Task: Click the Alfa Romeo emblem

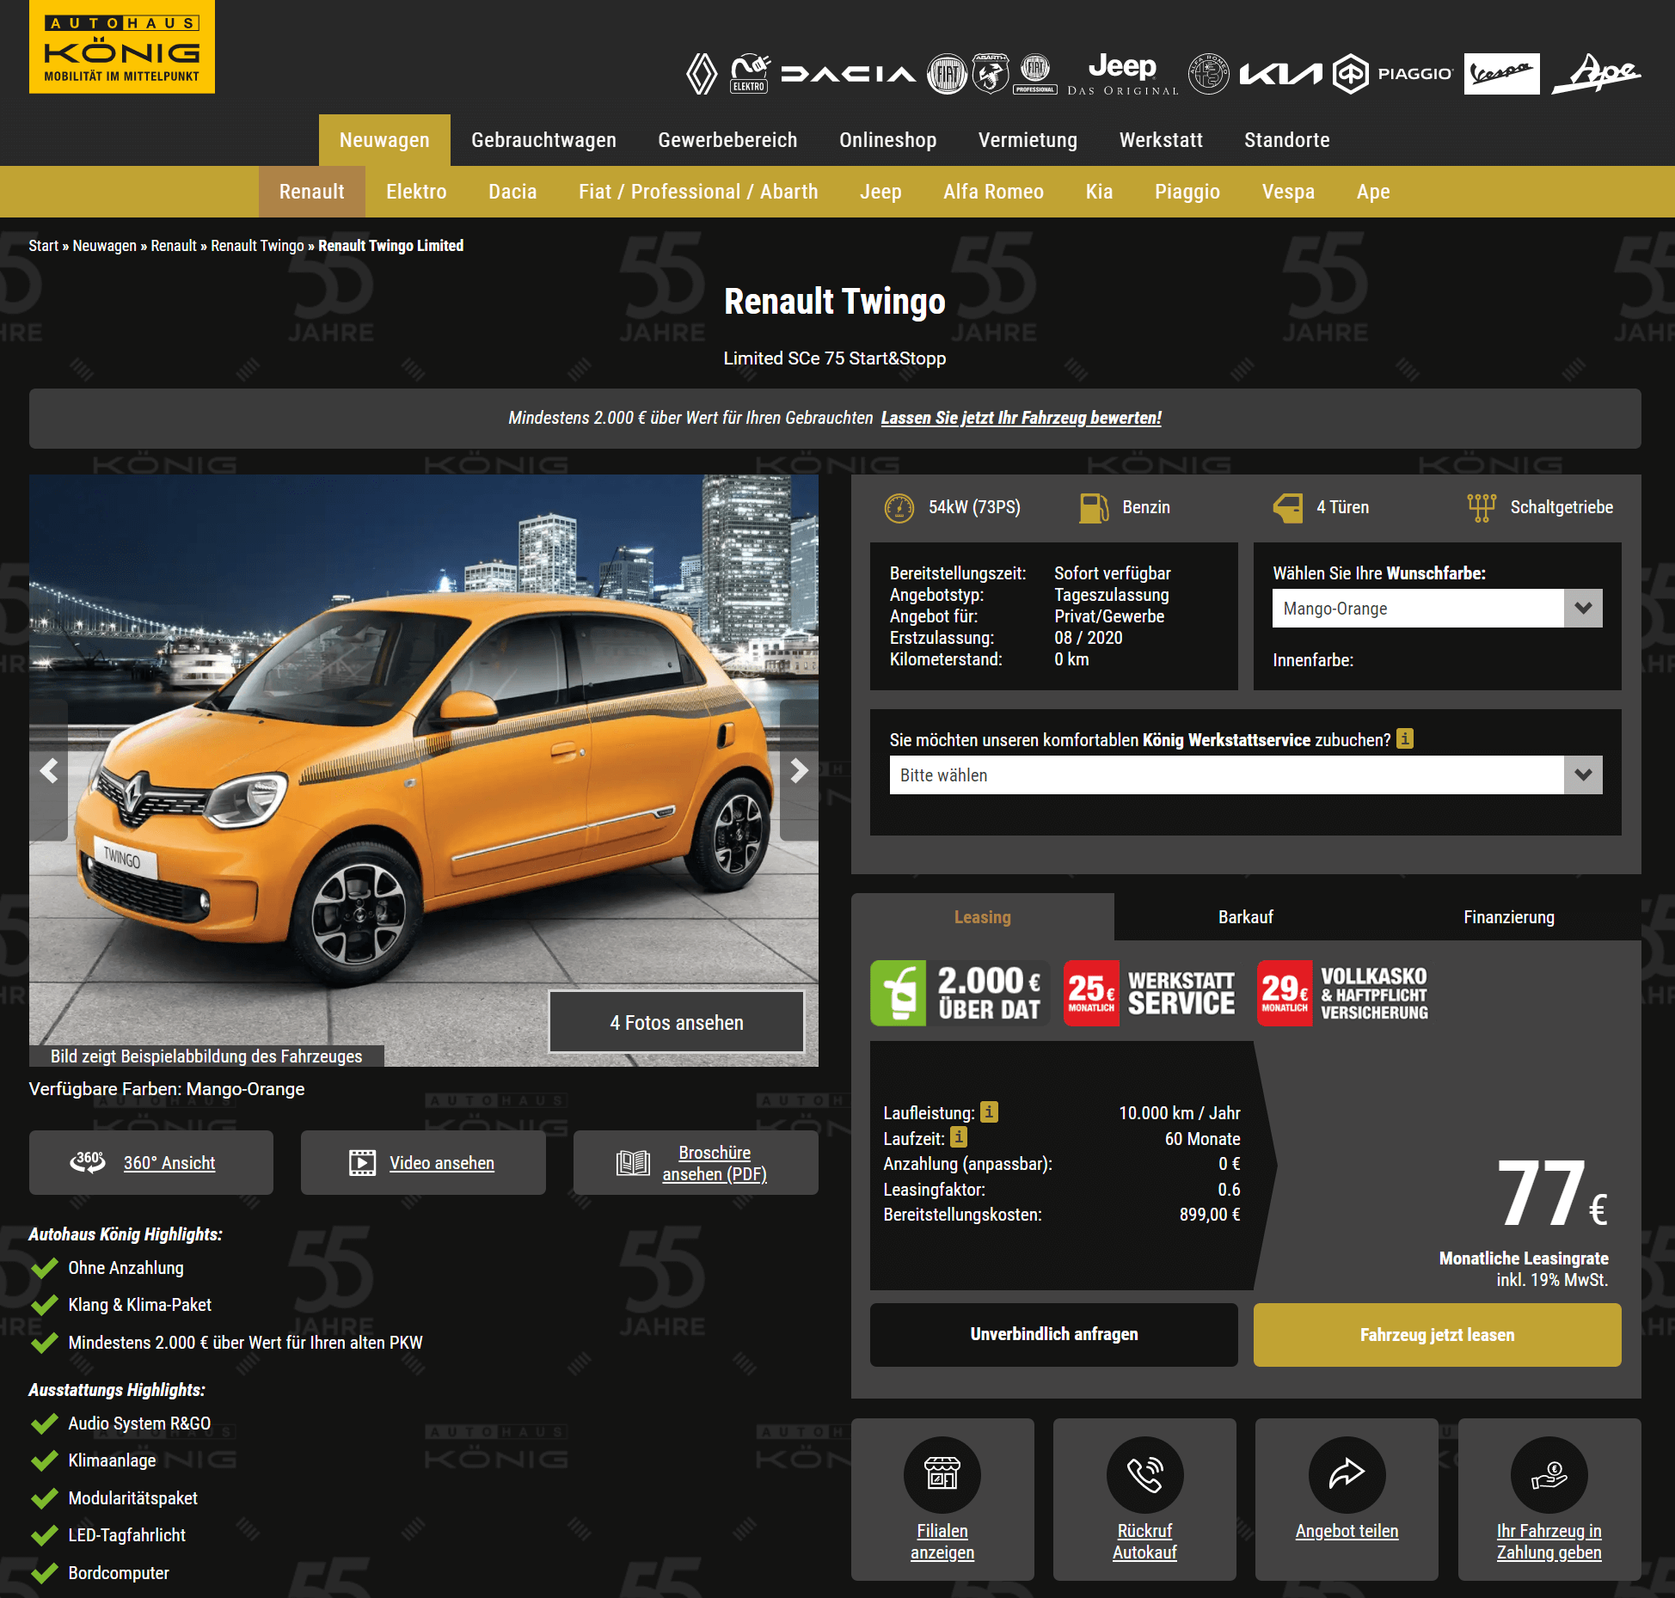Action: (1209, 74)
